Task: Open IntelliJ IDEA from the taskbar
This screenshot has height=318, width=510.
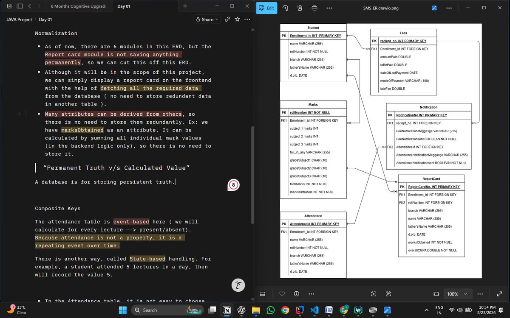Action: 300,310
